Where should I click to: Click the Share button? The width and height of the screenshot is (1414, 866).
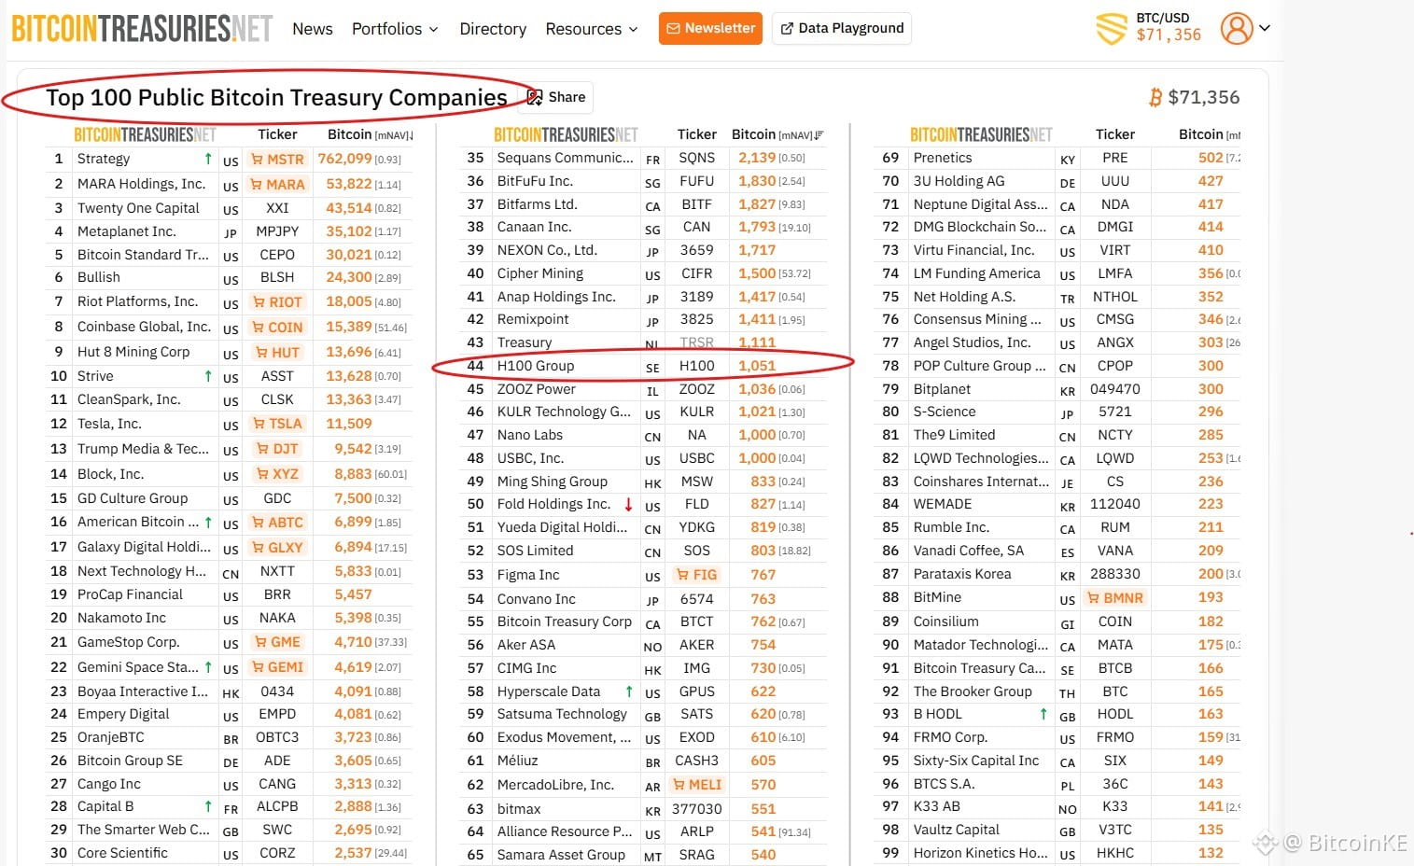557,97
